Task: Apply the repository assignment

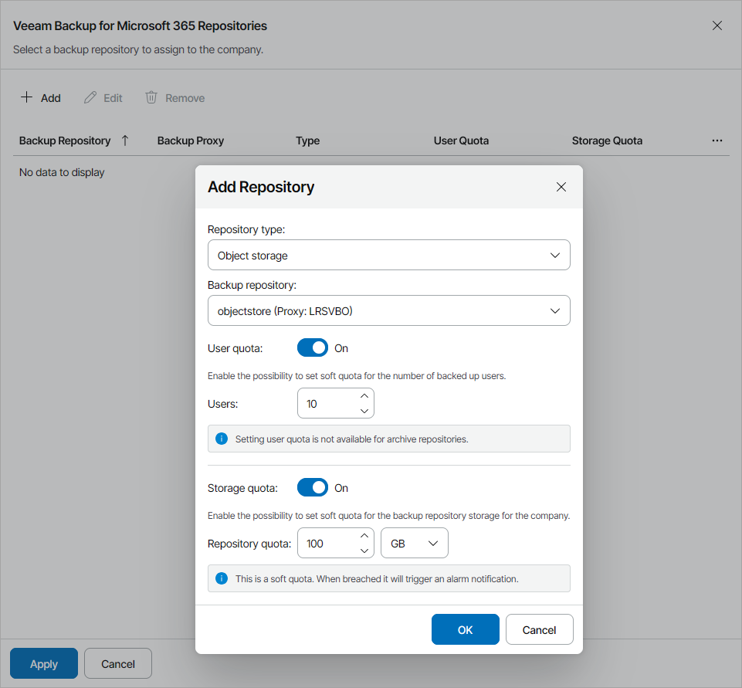Action: click(43, 663)
